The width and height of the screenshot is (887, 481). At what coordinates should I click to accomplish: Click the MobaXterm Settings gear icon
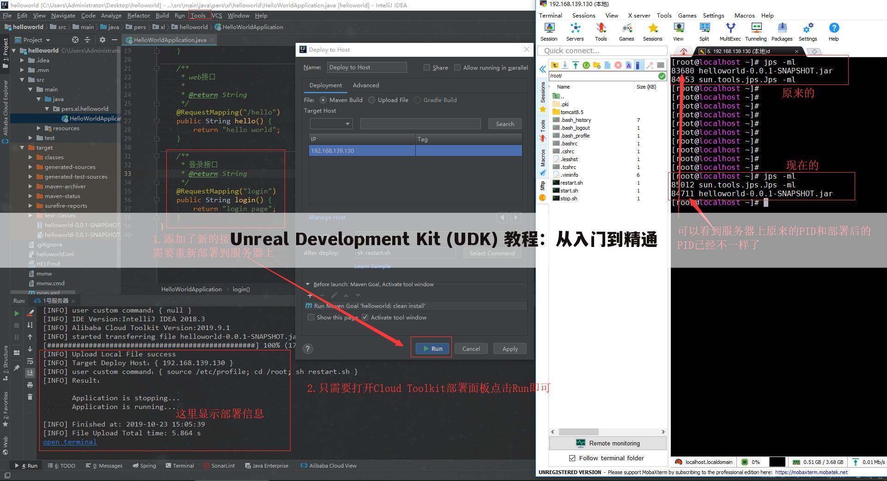coord(808,32)
